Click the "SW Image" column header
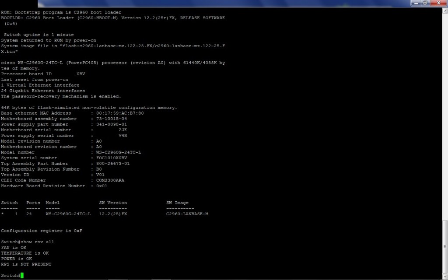The height and width of the screenshot is (280, 448). coord(178,203)
